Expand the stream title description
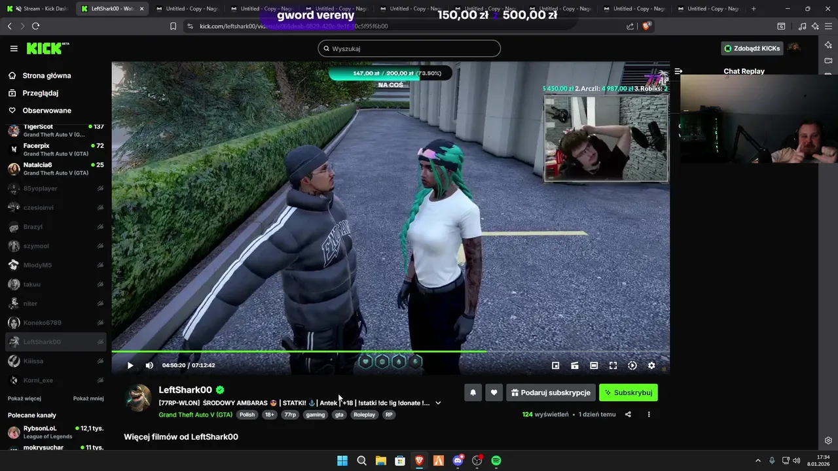Viewport: 838px width, 471px height. [438, 403]
